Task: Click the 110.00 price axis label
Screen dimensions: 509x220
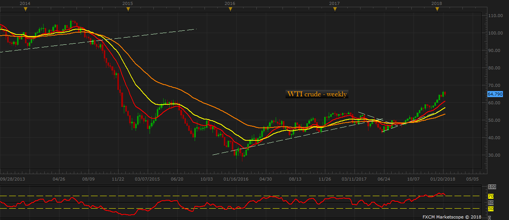Action: [495, 16]
